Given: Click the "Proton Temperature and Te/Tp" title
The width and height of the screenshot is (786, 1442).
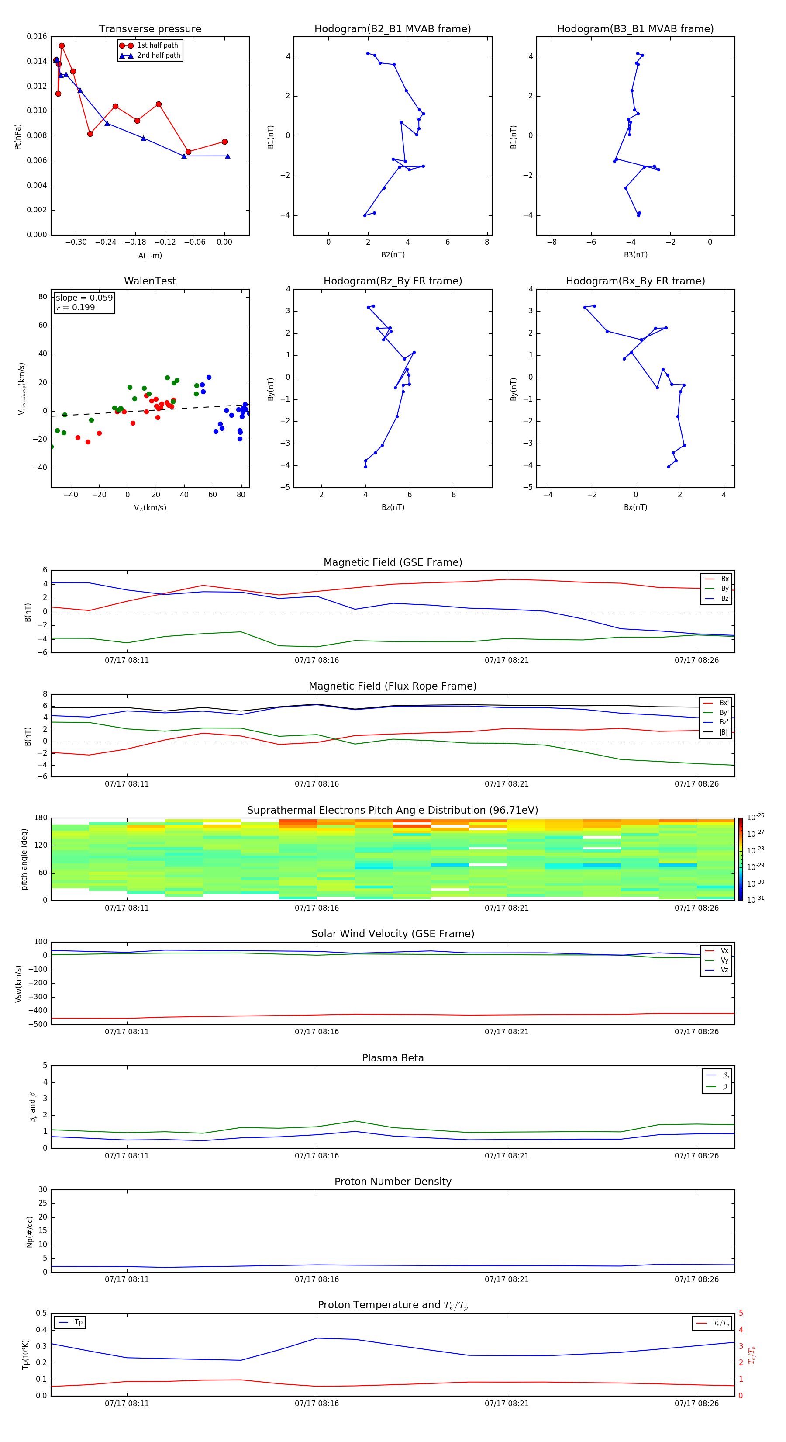Looking at the screenshot, I should 393,1305.
